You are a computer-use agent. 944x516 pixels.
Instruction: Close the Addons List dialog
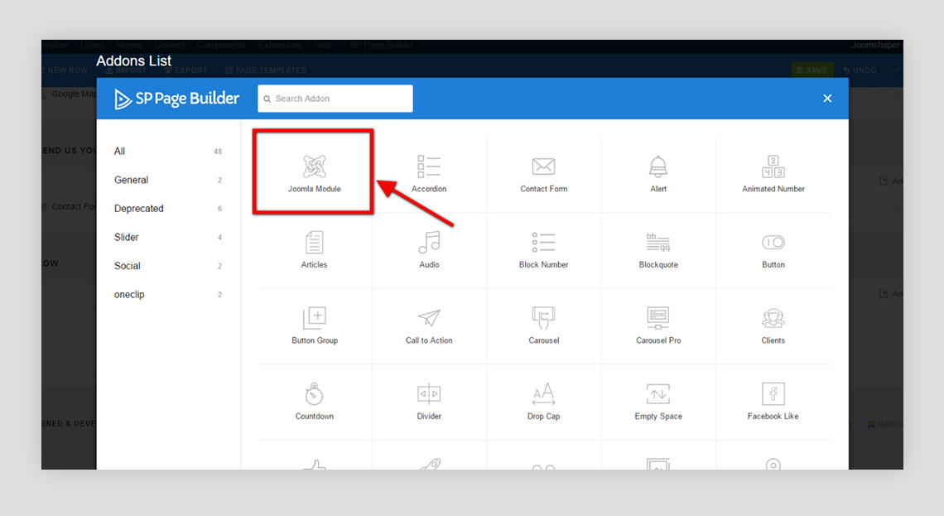[826, 99]
